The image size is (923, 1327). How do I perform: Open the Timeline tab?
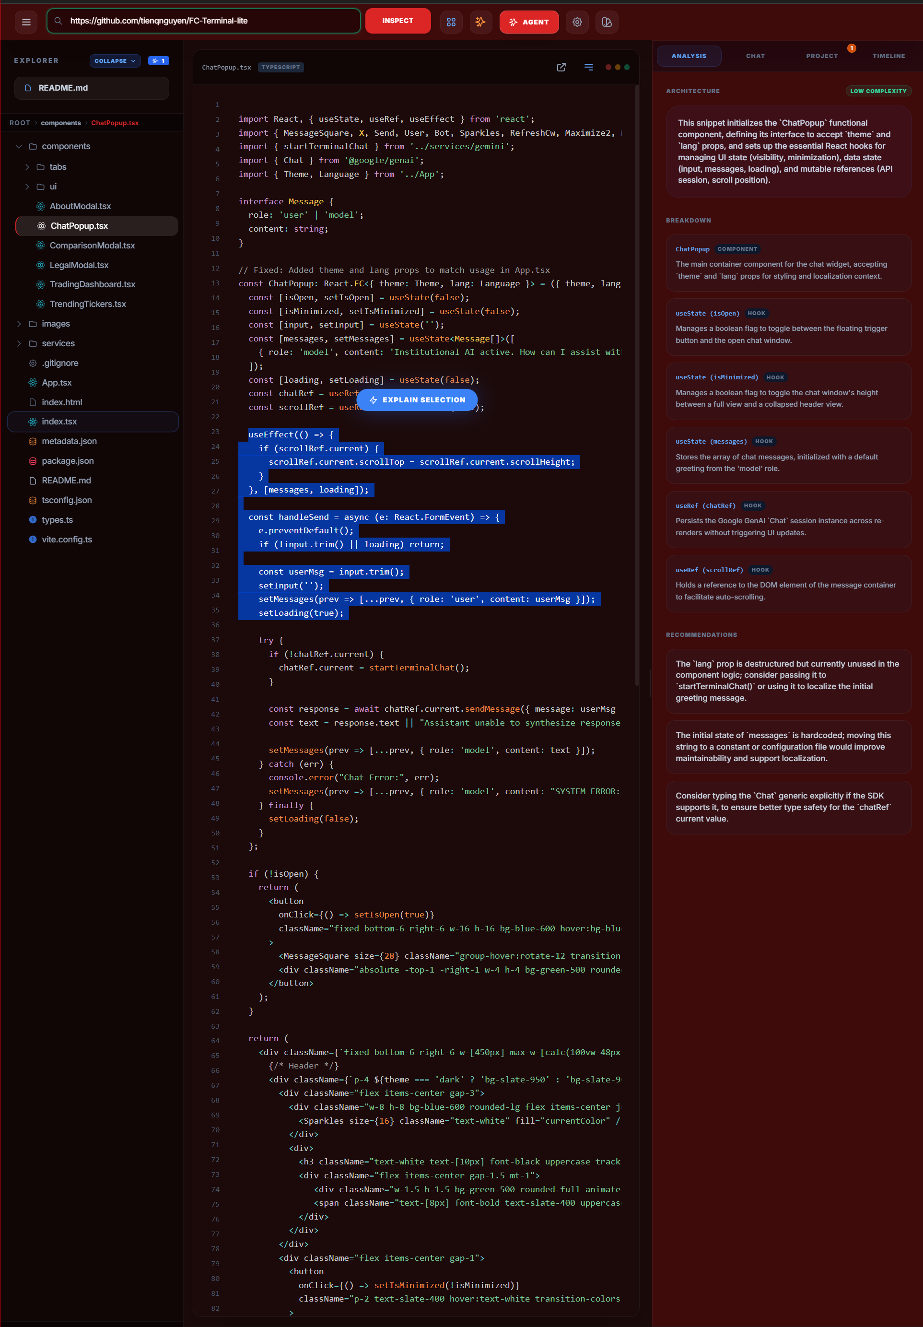(888, 56)
